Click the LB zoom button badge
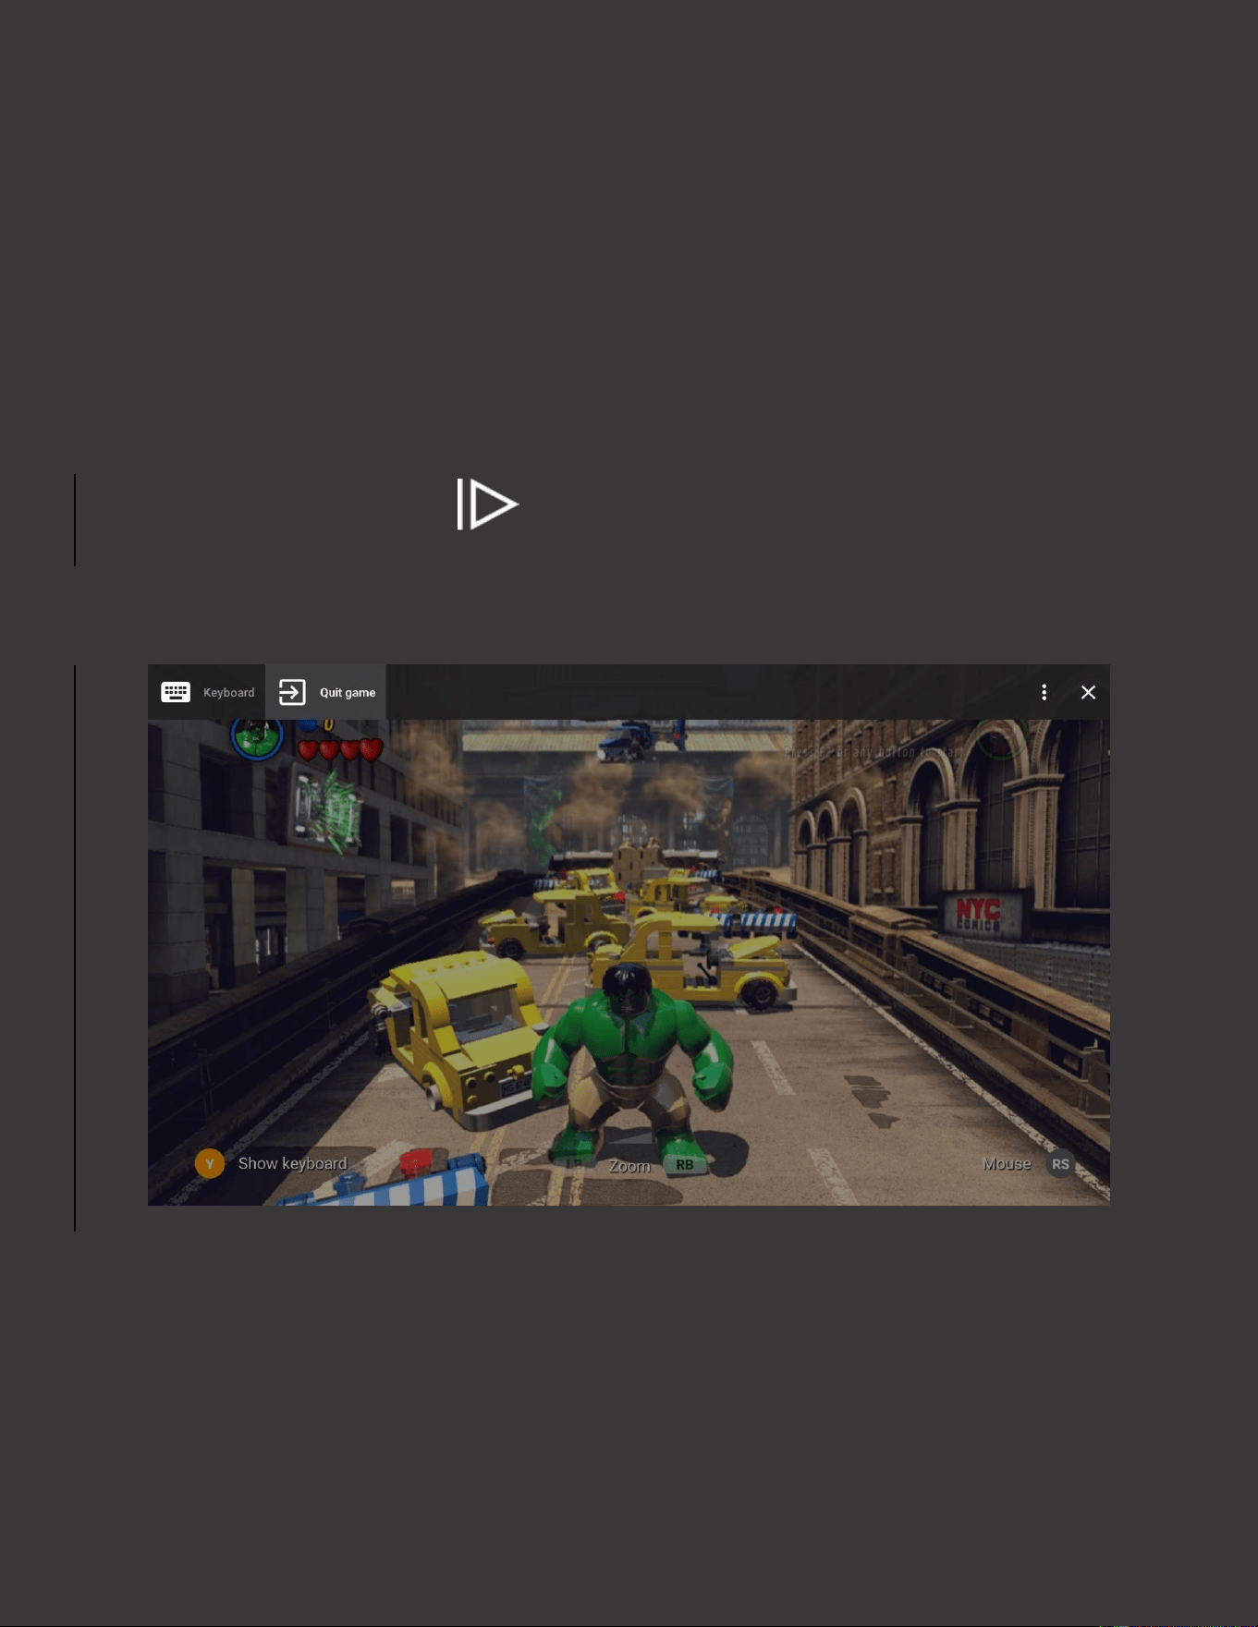 tap(575, 1164)
